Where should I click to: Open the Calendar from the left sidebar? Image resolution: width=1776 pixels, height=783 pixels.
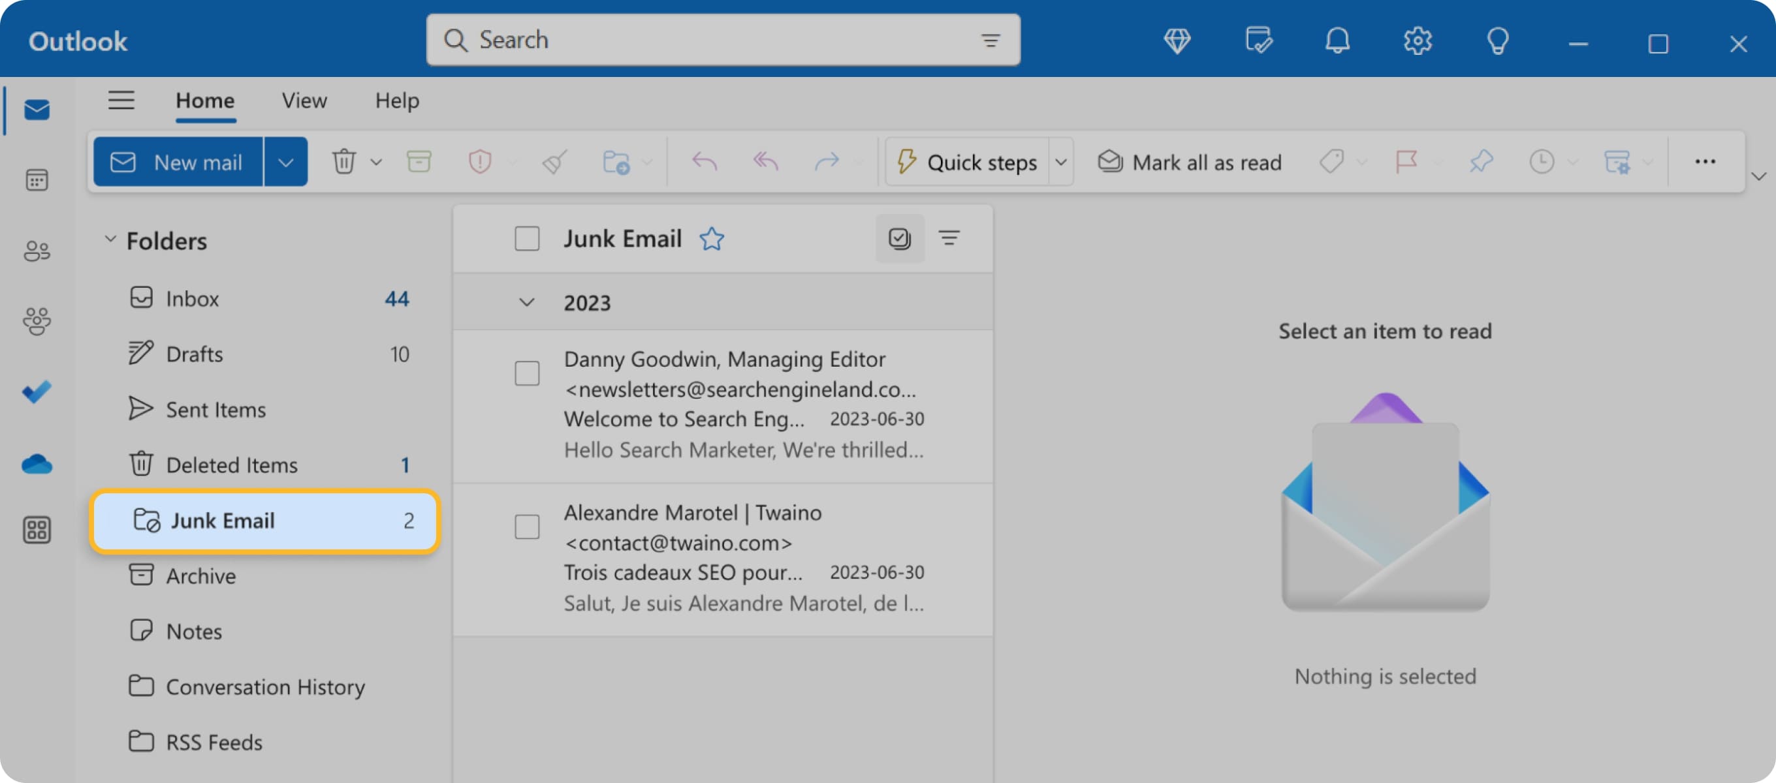(37, 180)
